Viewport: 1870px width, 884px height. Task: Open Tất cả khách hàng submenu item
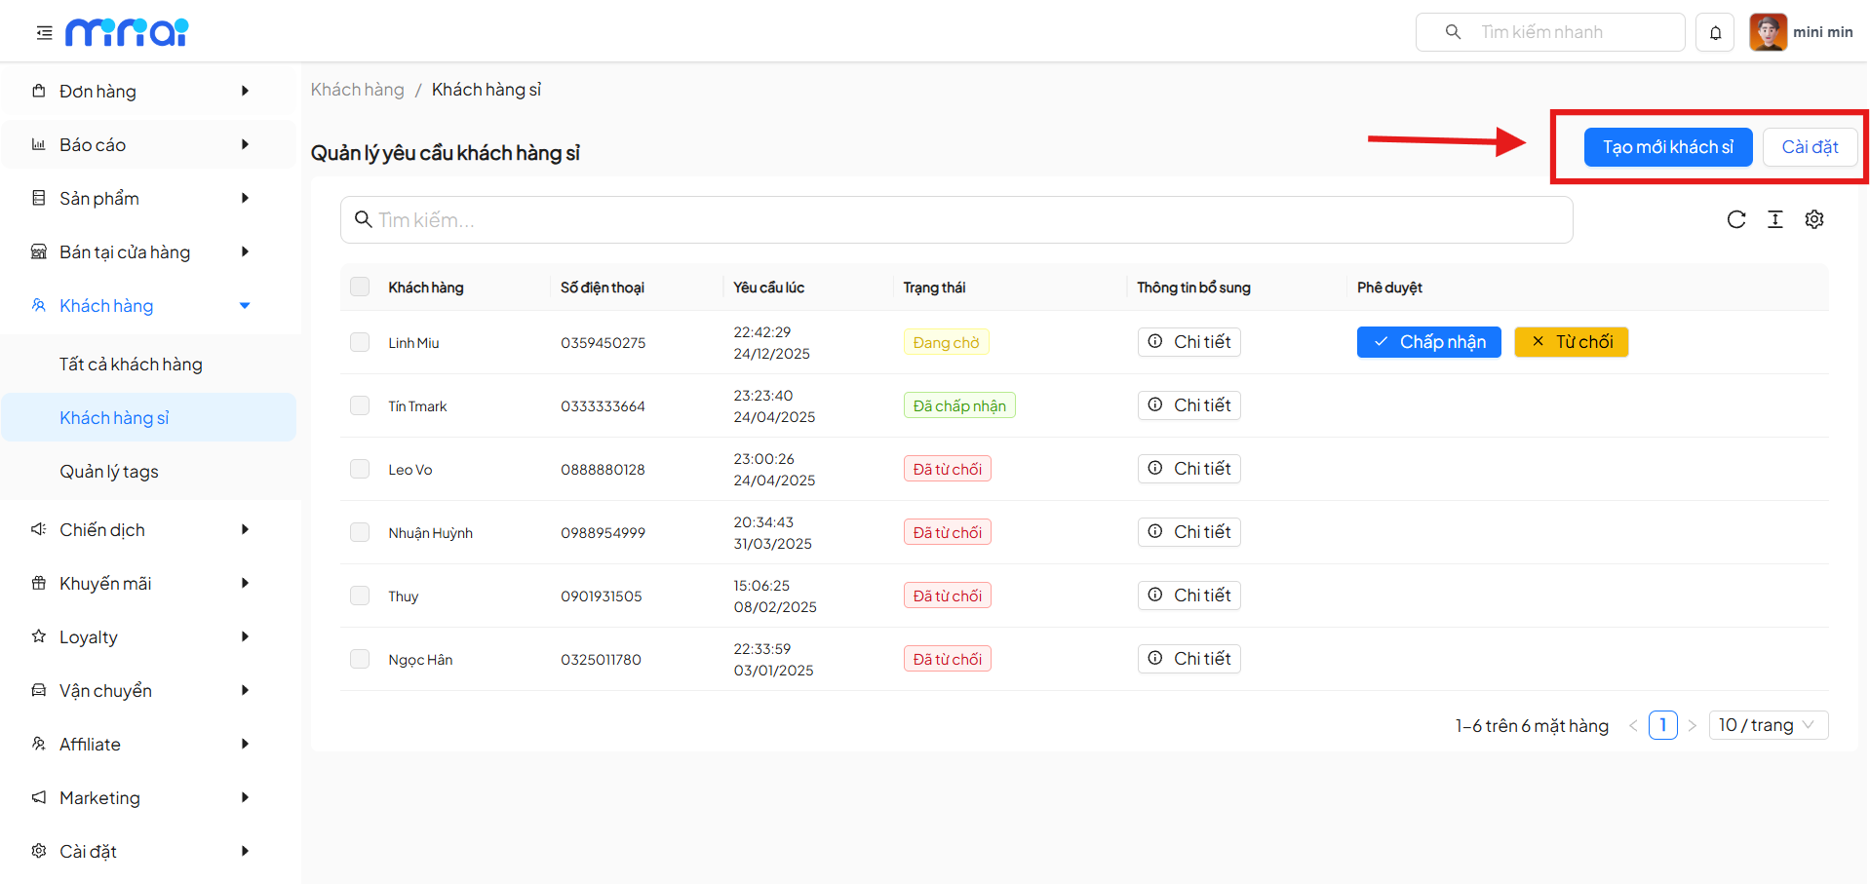tap(131, 364)
